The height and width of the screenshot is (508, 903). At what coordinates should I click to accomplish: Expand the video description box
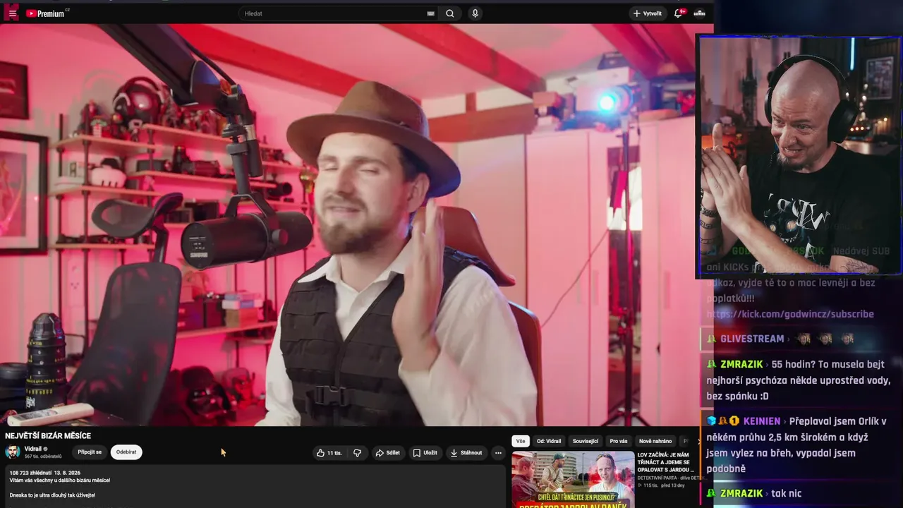click(254, 487)
